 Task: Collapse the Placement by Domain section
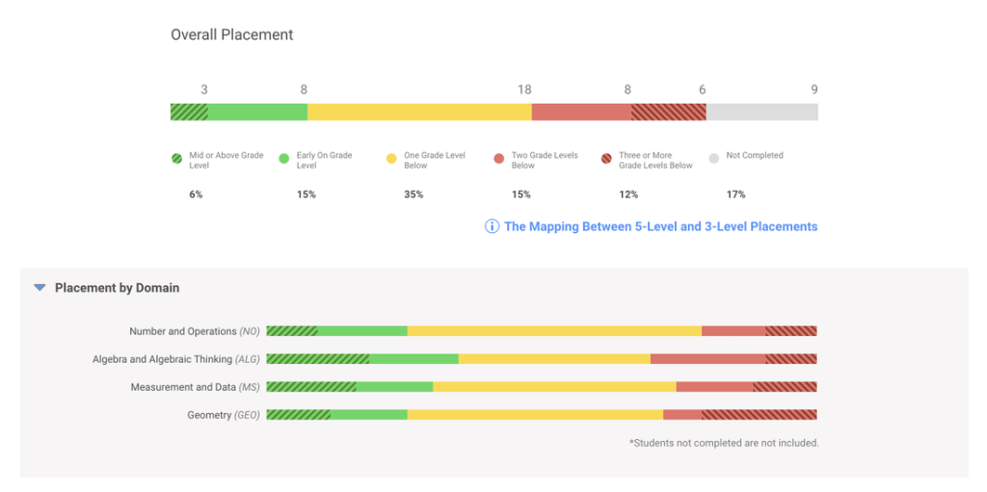[40, 288]
